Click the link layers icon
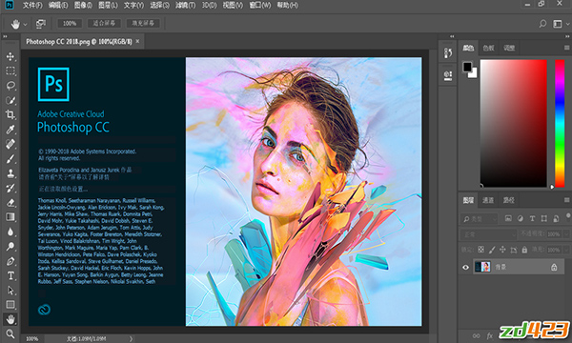 (476, 335)
